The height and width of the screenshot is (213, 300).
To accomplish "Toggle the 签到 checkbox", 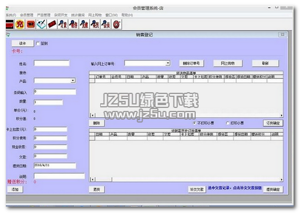I will coord(38,44).
